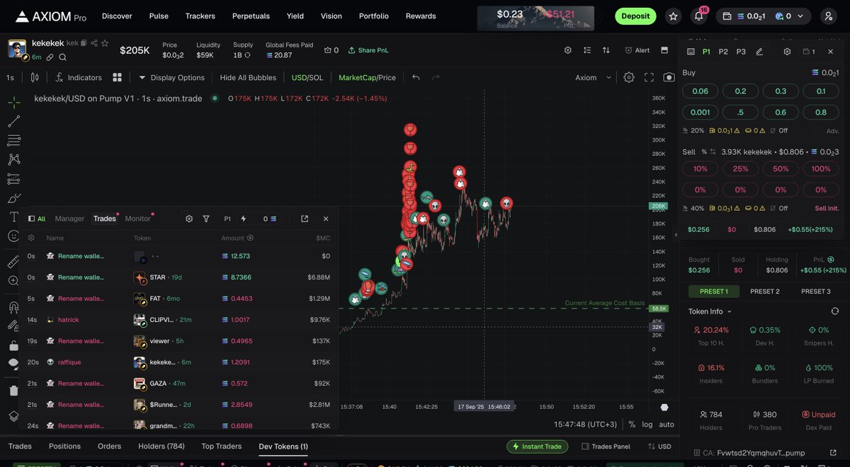This screenshot has height=467, width=850.
Task: Open the emoji sticker tool
Action: 13,236
